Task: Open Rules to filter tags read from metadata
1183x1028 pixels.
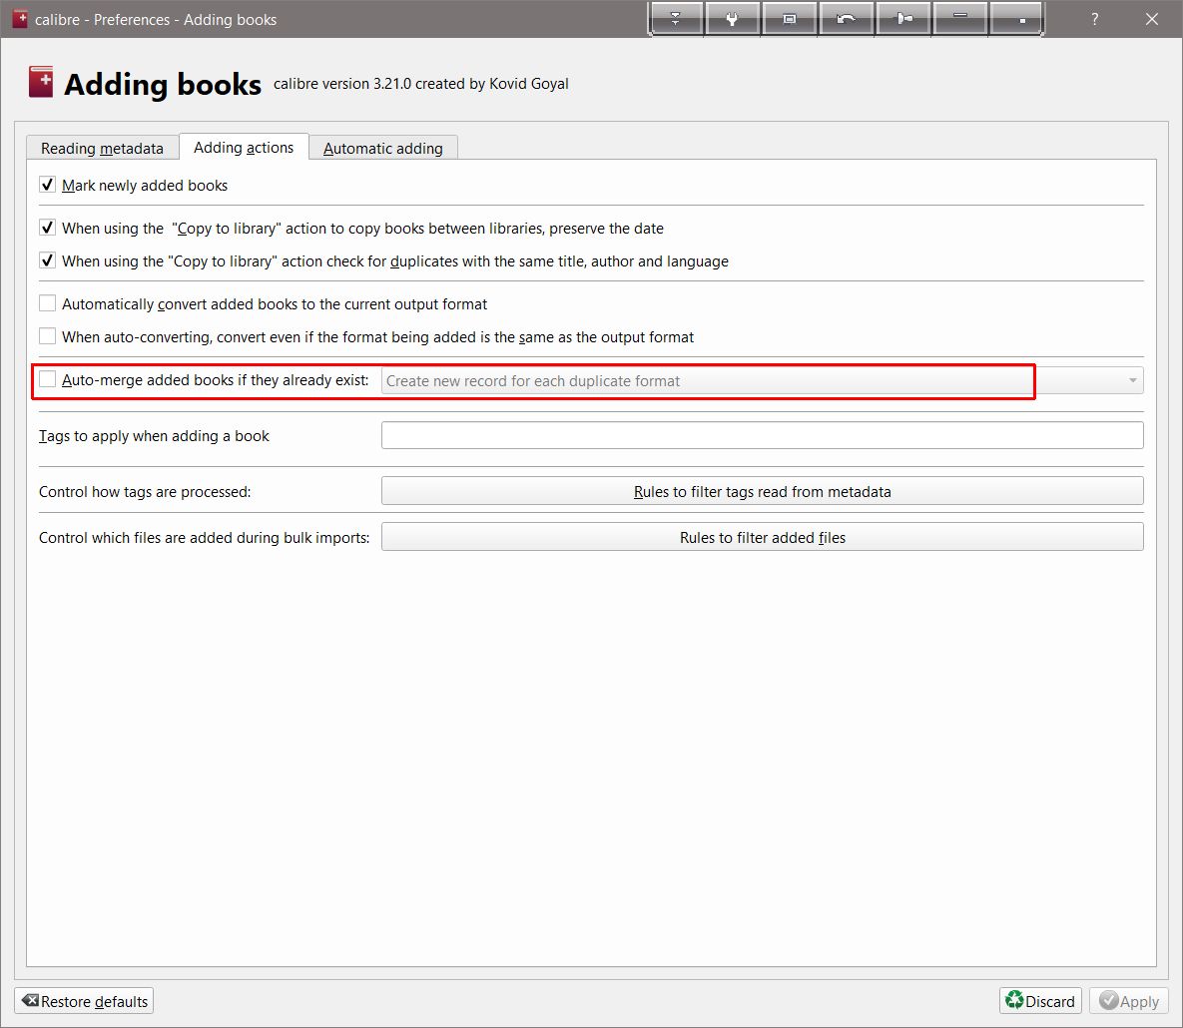Action: (x=762, y=491)
